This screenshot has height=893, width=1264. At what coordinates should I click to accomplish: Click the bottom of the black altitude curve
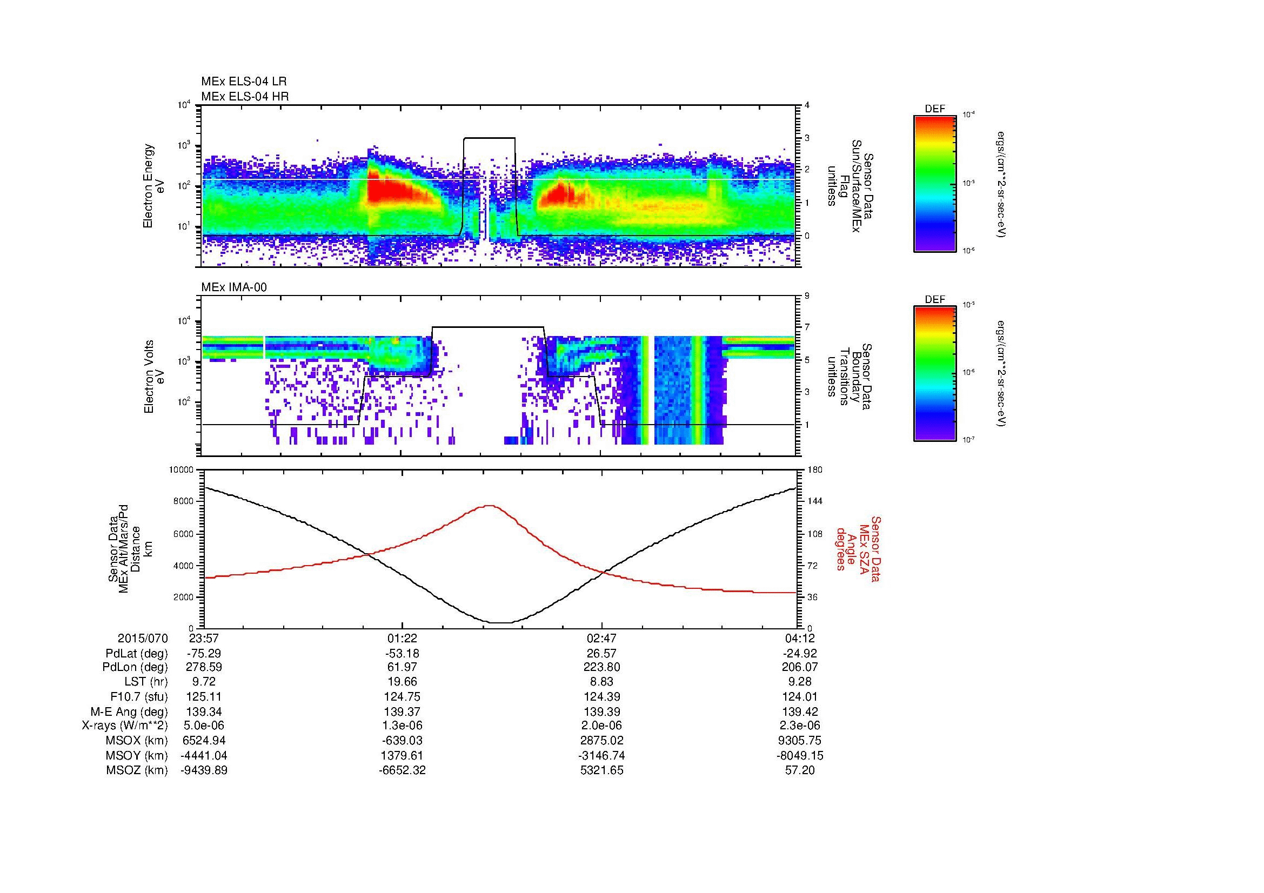(500, 623)
